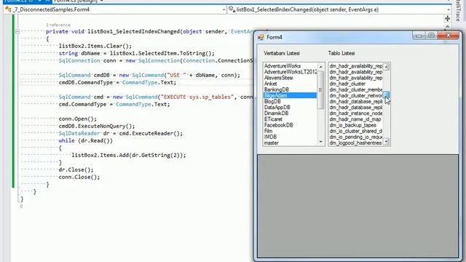Screen dimensions: 466x262
Task: Maximize the Form4 window
Action: 431,36
